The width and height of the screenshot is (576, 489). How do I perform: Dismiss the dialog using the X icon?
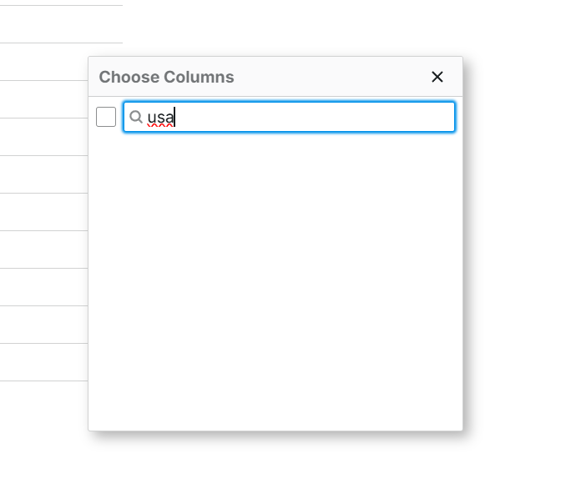point(437,77)
